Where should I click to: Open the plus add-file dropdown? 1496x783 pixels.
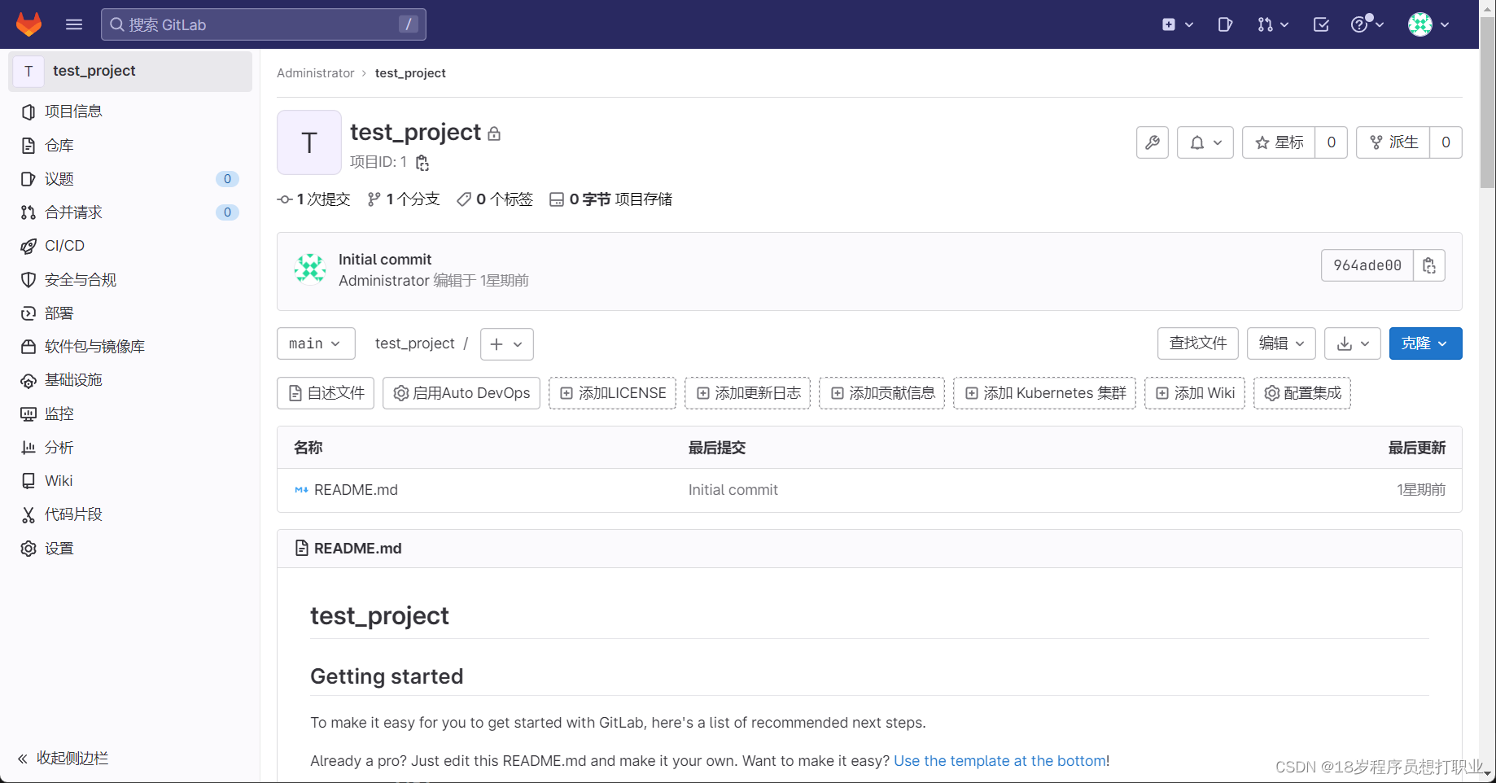click(x=507, y=344)
